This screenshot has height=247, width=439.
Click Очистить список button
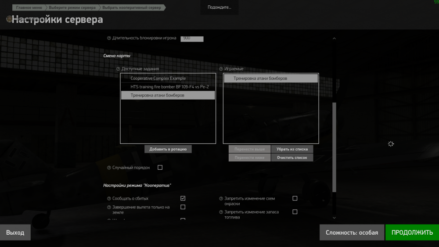(x=292, y=158)
